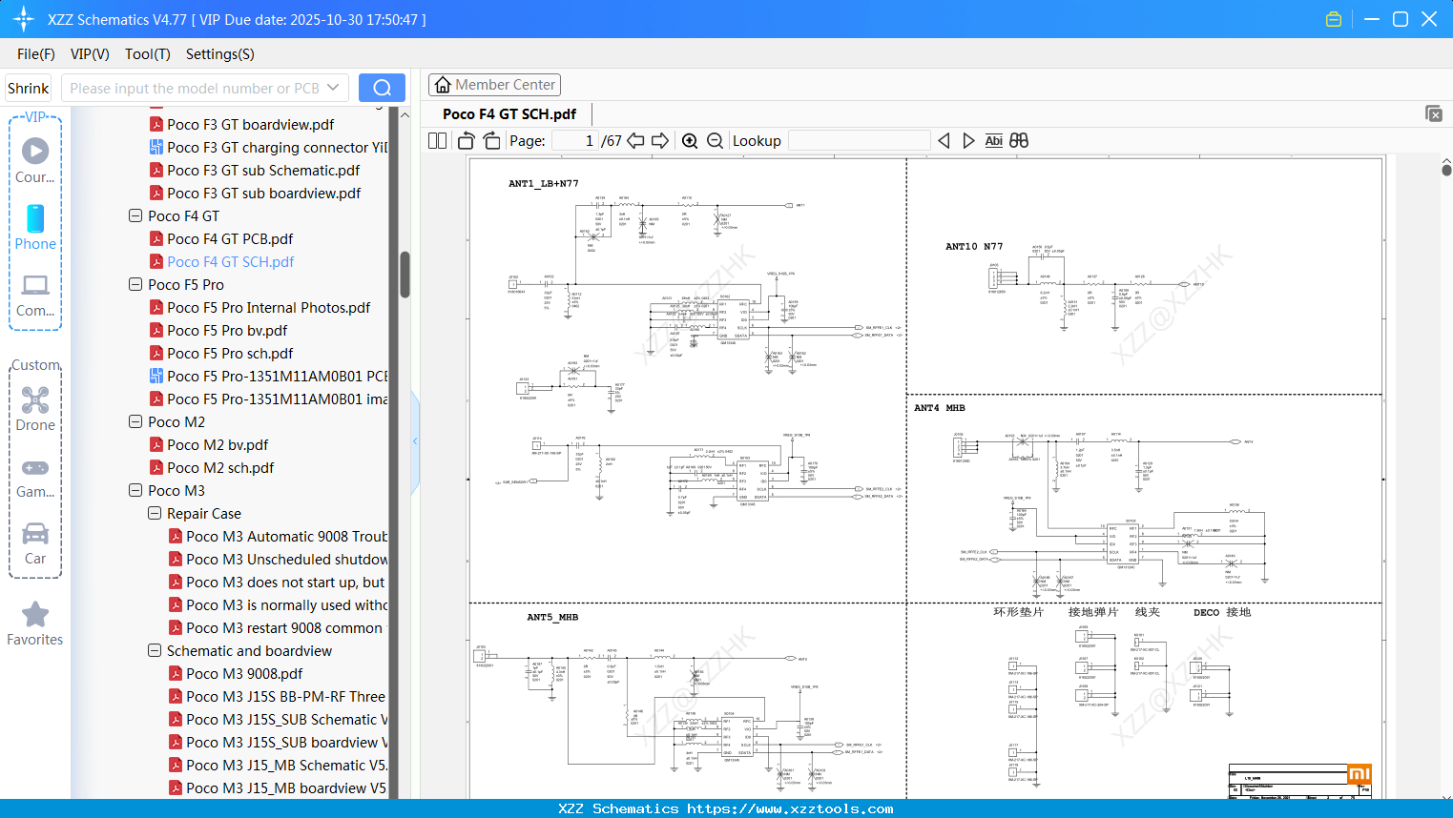Open the Member Center
Viewport: 1453px width, 818px height.
click(x=494, y=85)
